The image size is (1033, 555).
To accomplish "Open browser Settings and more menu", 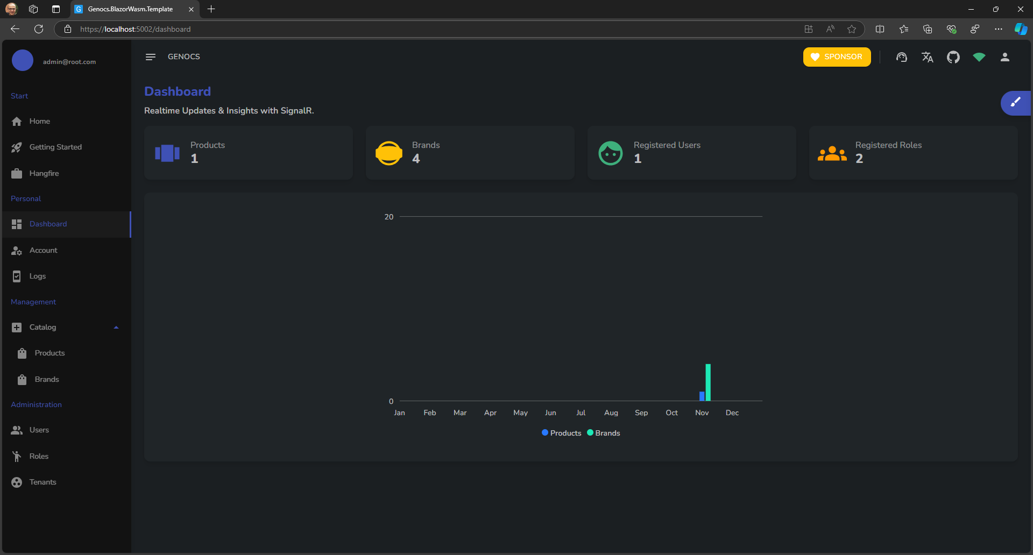I will [998, 29].
